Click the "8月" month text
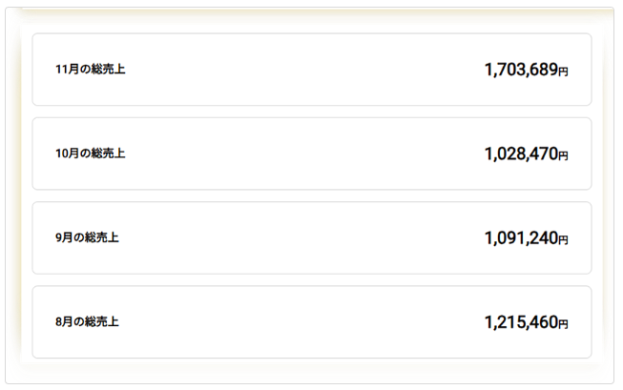Image resolution: width=623 pixels, height=390 pixels. pyautogui.click(x=64, y=321)
